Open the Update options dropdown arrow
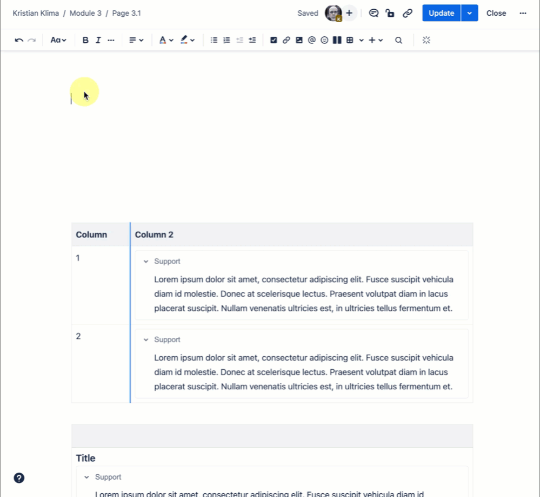 point(469,13)
